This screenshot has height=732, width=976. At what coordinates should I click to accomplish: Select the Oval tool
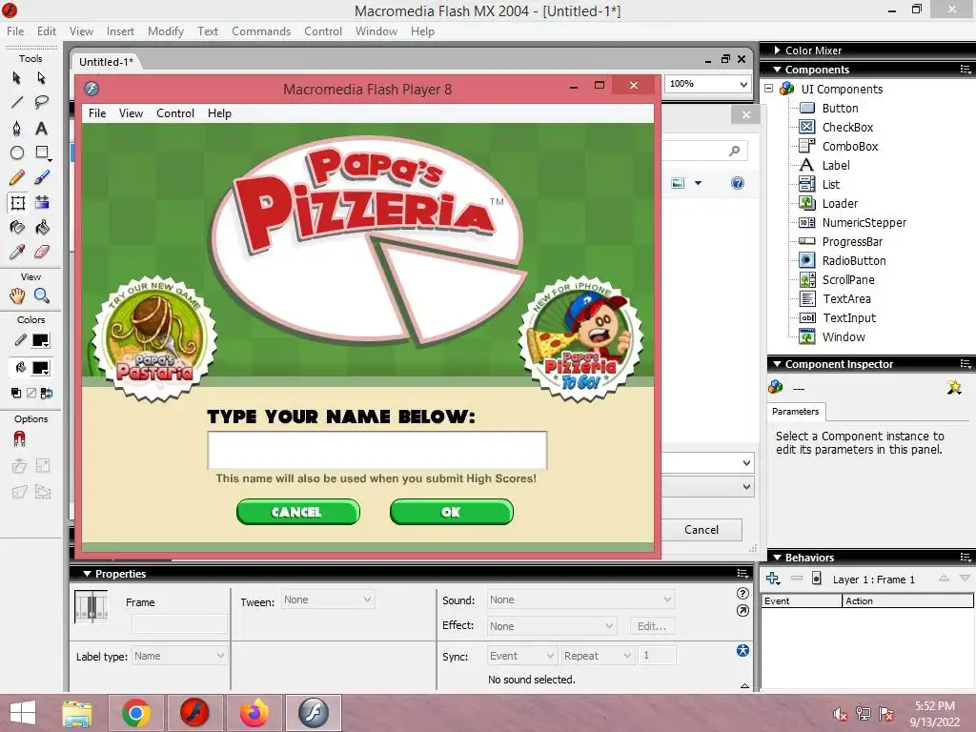pyautogui.click(x=17, y=152)
